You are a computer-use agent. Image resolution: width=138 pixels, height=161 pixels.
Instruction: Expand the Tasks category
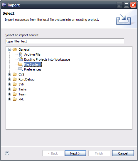[x=9, y=89]
